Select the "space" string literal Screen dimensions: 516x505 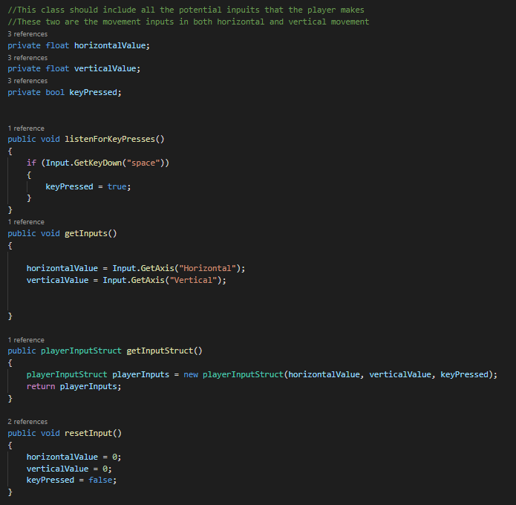(143, 163)
